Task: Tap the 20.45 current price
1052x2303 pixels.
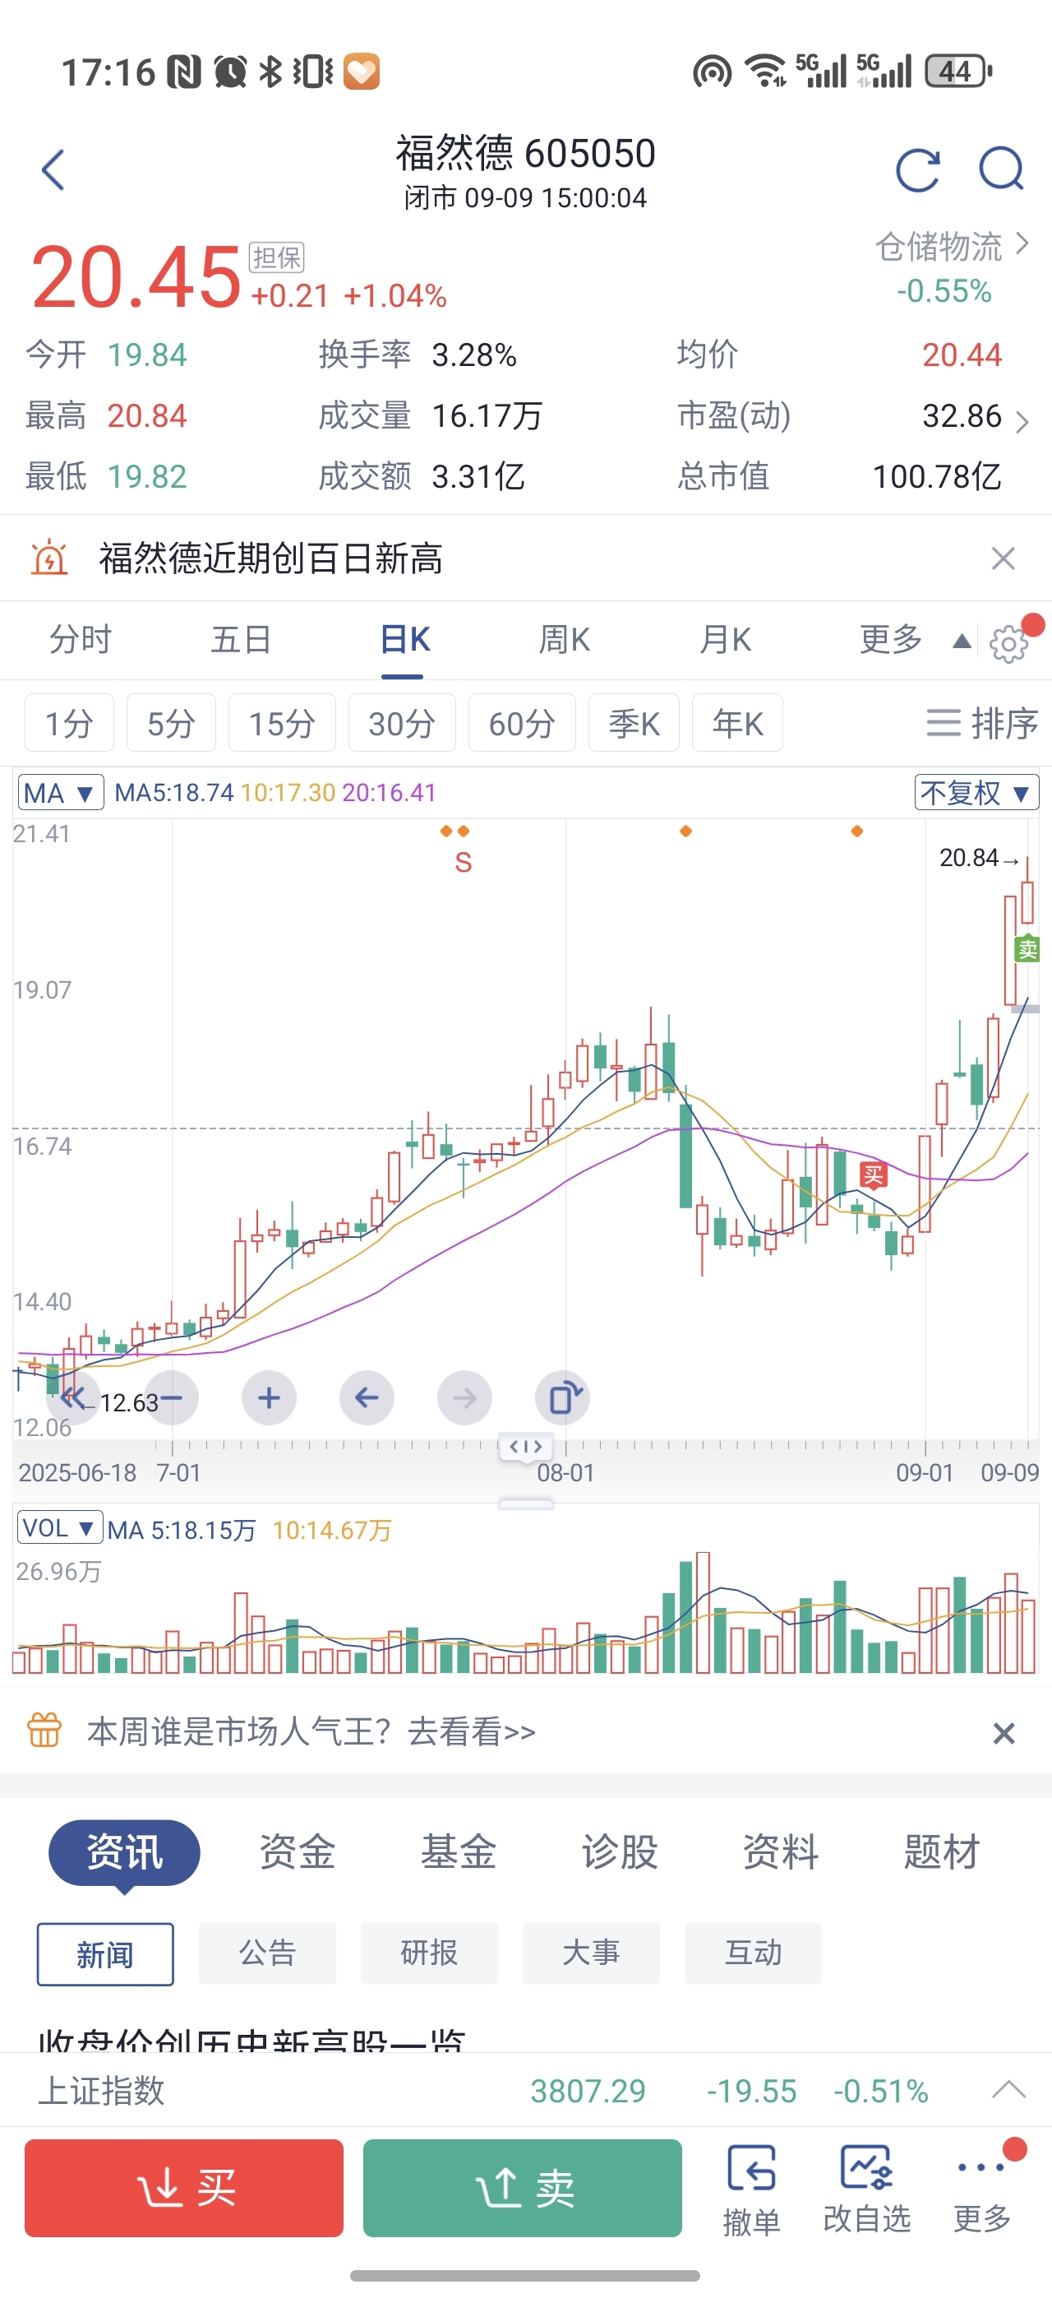Action: (x=136, y=277)
